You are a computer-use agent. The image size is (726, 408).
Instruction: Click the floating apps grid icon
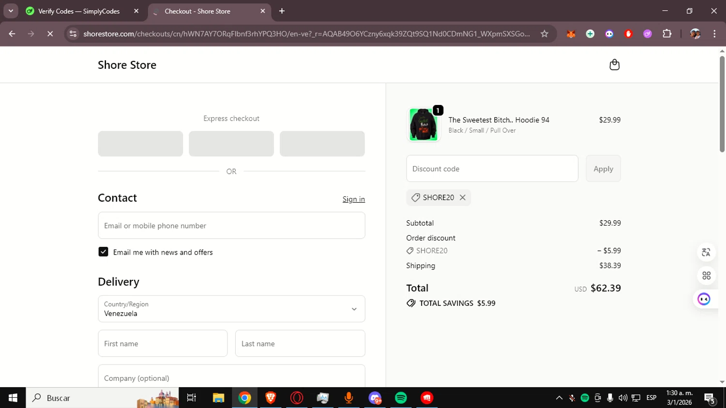706,275
